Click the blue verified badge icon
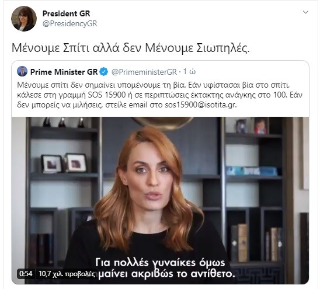327x289 pixels. click(x=104, y=72)
